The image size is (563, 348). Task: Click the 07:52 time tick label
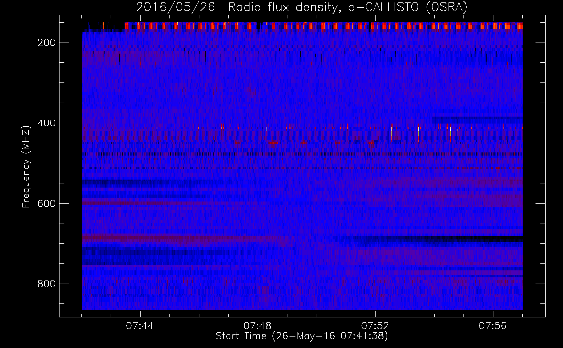click(375, 326)
